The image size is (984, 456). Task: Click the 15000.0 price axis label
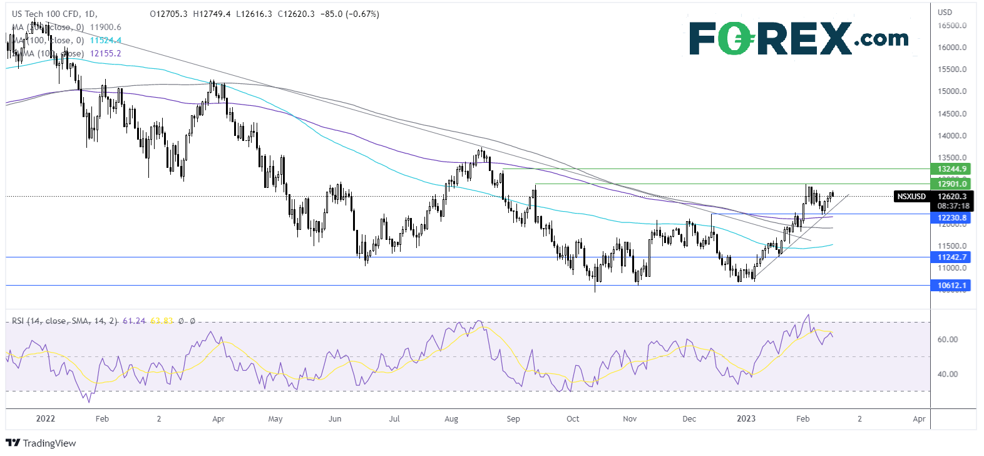(x=951, y=91)
